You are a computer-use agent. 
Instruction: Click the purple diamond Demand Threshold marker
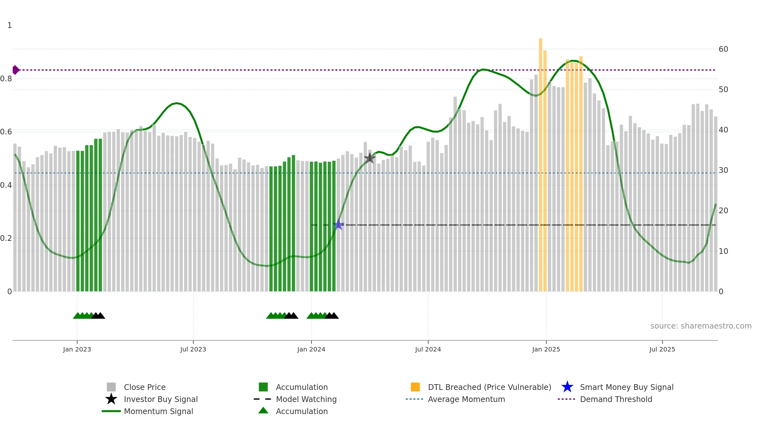(x=16, y=70)
